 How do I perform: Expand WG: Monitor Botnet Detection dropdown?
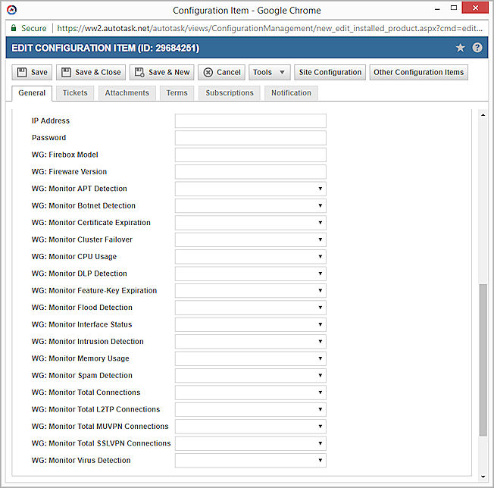point(251,205)
